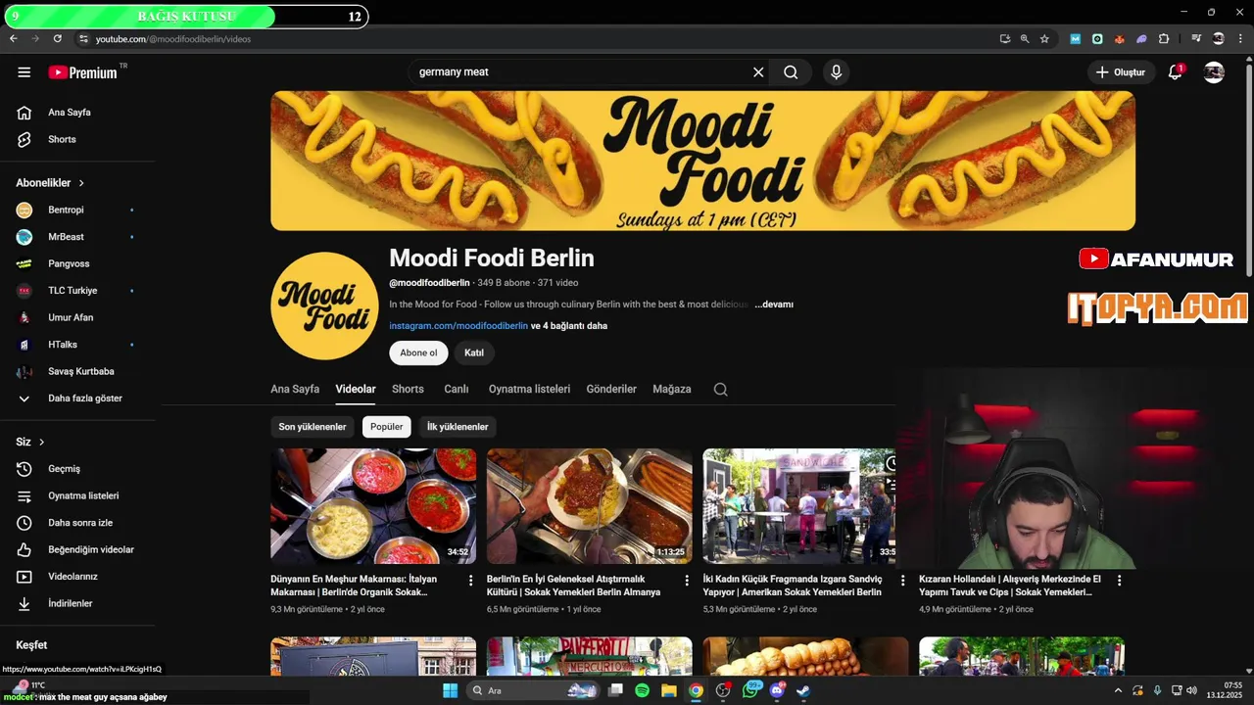Screen dimensions: 1254x705
Task: Switch to the Gönderiler tab
Action: coord(611,389)
